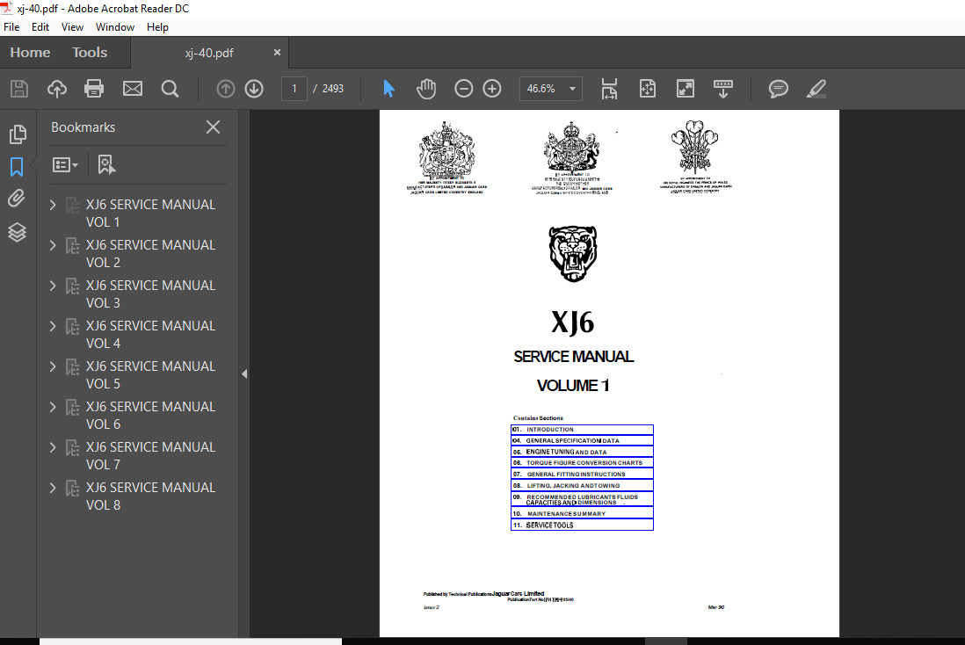Open the Window menu
The height and width of the screenshot is (645, 965).
coord(115,27)
